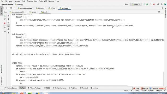Open the Window menu
The width and height of the screenshot is (167, 94).
pos(51,1)
